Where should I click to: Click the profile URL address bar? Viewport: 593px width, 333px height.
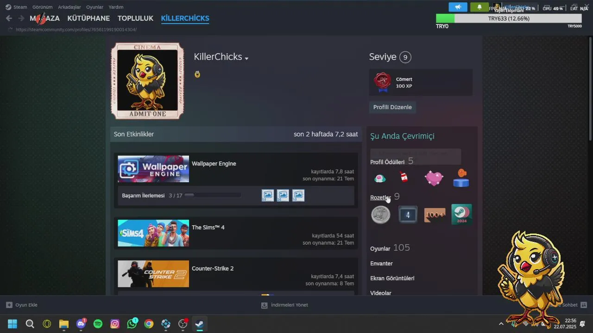pyautogui.click(x=76, y=30)
